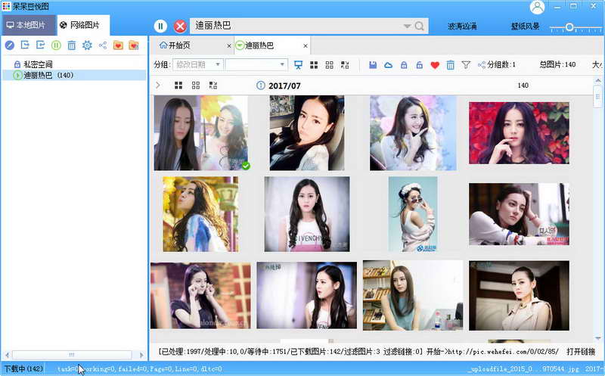Open the 开始页 tab
Viewport: 605px width, 376px height.
click(x=175, y=45)
